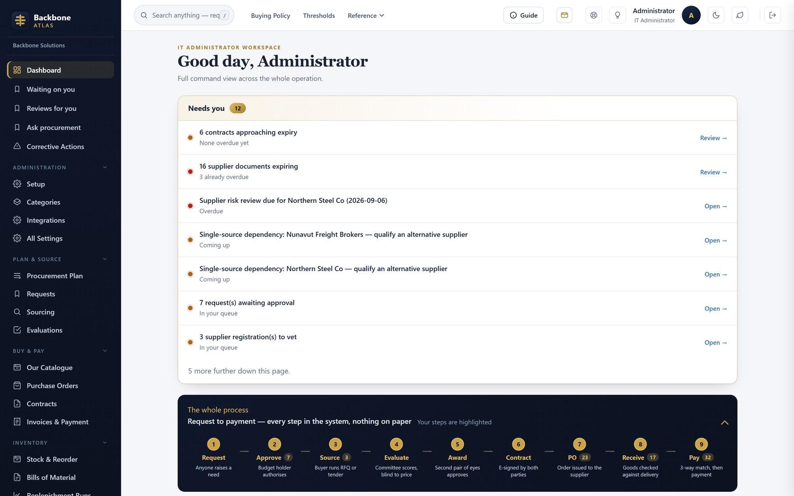Select process step 8 Receive
Viewport: 794px width, 496px height.
(640, 457)
